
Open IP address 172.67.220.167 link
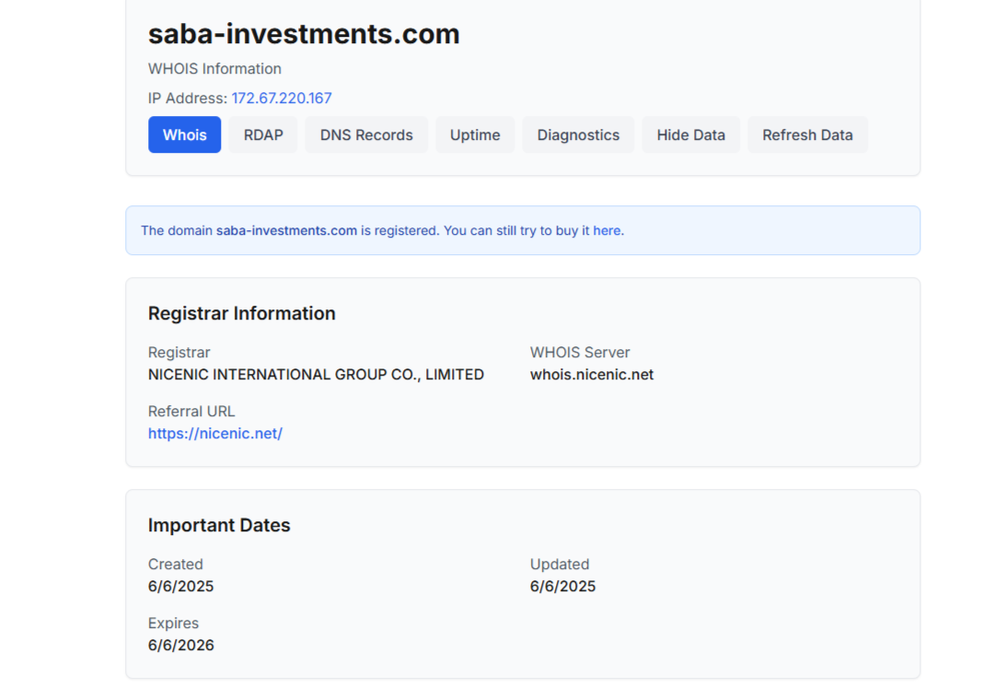(x=282, y=98)
